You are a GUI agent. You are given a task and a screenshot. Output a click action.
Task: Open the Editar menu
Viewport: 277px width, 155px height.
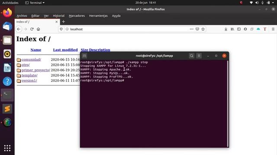35,16
